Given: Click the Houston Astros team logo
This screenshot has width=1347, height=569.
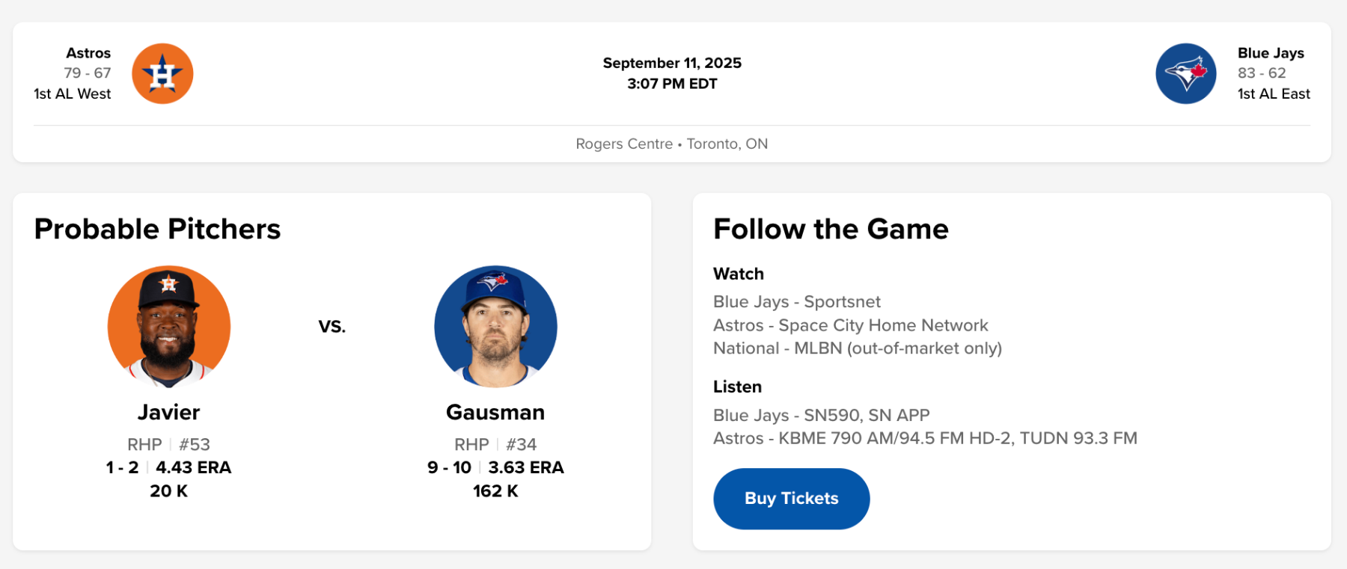Looking at the screenshot, I should click(x=162, y=73).
